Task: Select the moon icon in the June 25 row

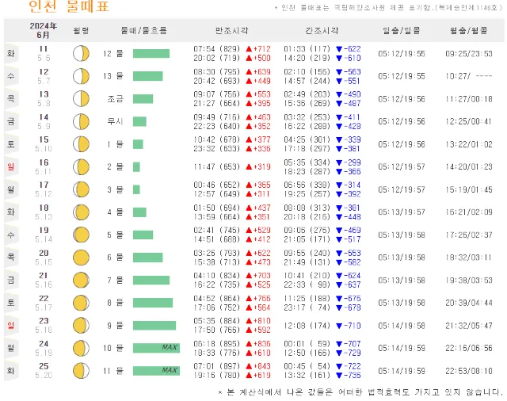Action: (81, 370)
